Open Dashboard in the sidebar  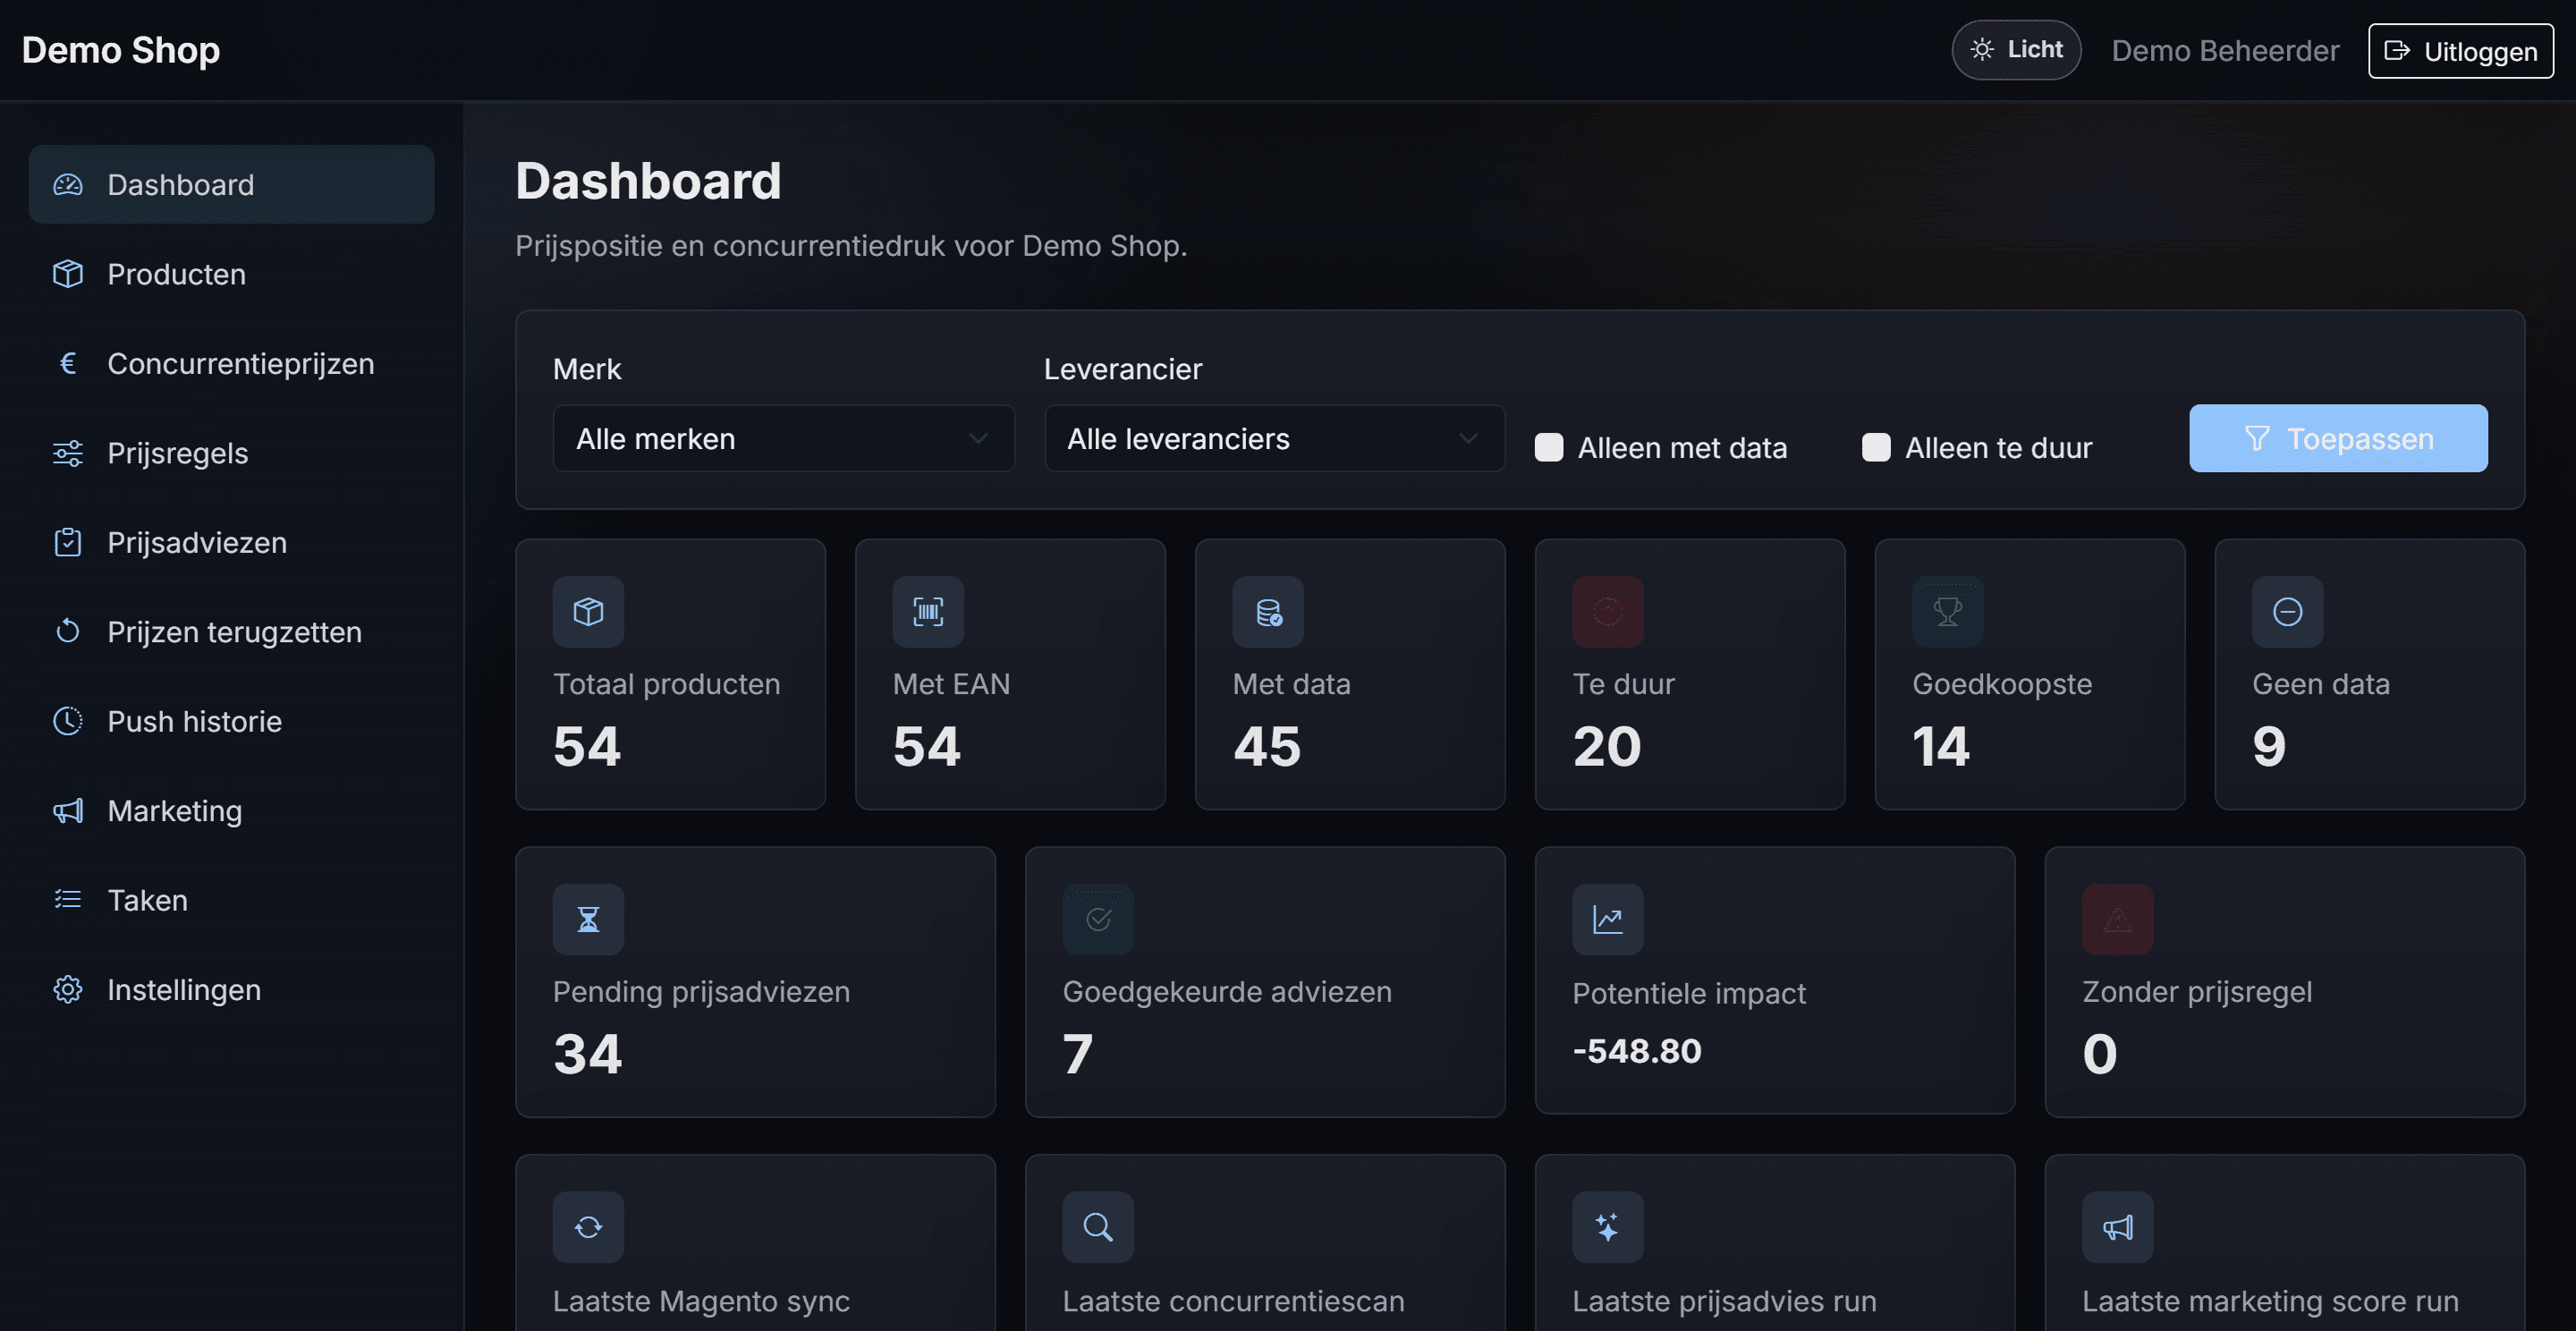pos(231,185)
